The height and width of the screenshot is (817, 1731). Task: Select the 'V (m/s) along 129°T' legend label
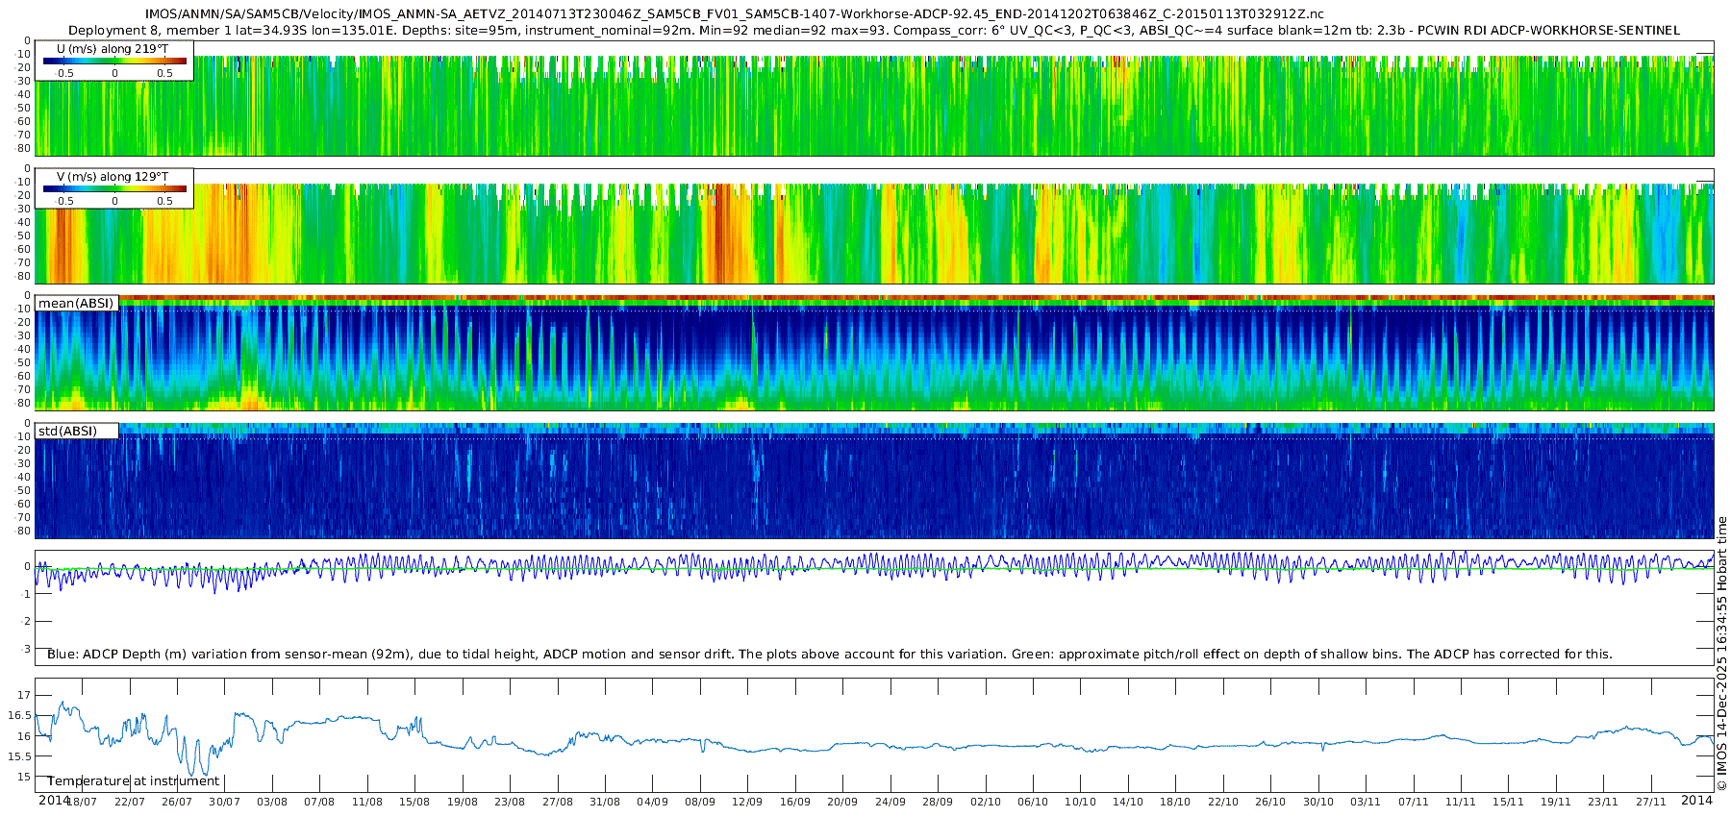113,177
